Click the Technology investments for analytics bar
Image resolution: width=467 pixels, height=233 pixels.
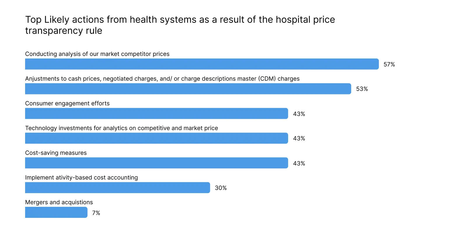pos(156,138)
